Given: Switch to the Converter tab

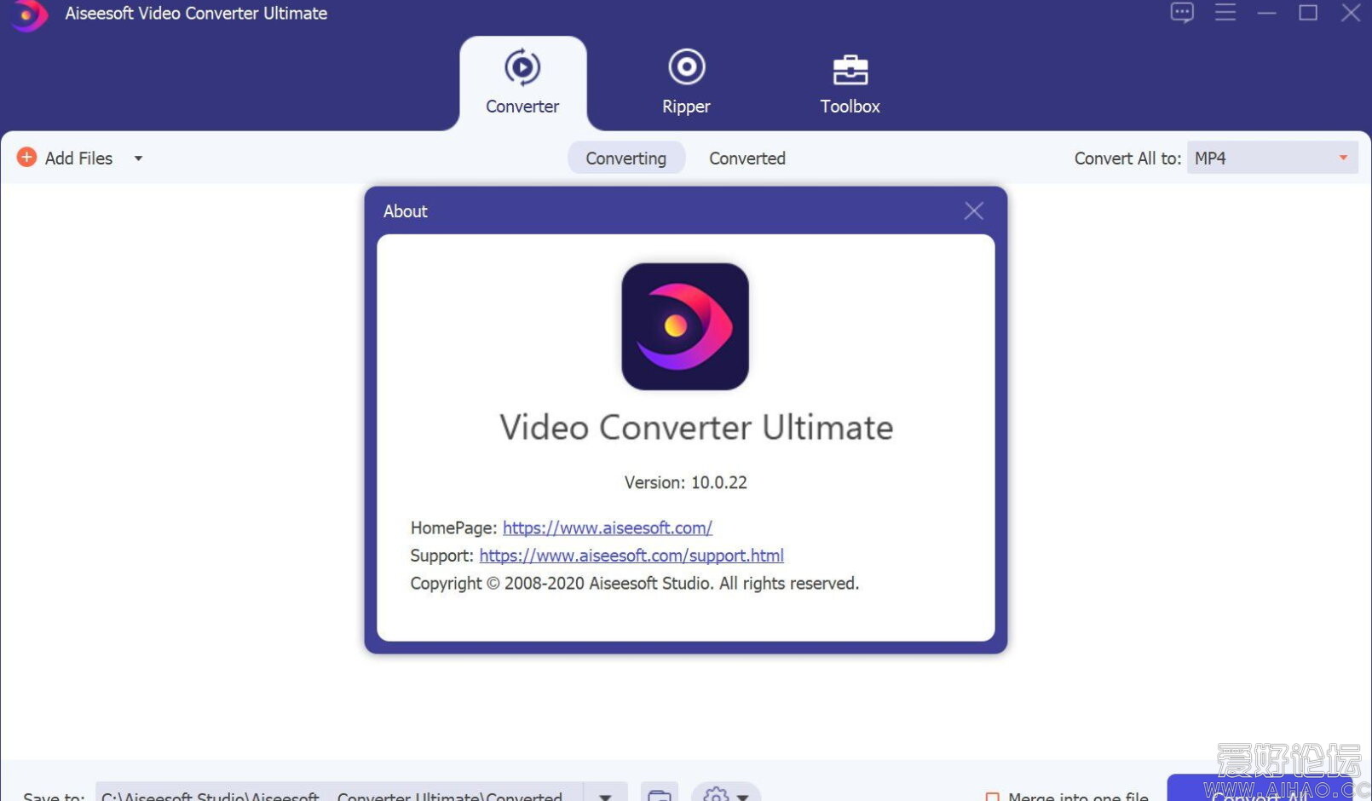Looking at the screenshot, I should coord(522,84).
